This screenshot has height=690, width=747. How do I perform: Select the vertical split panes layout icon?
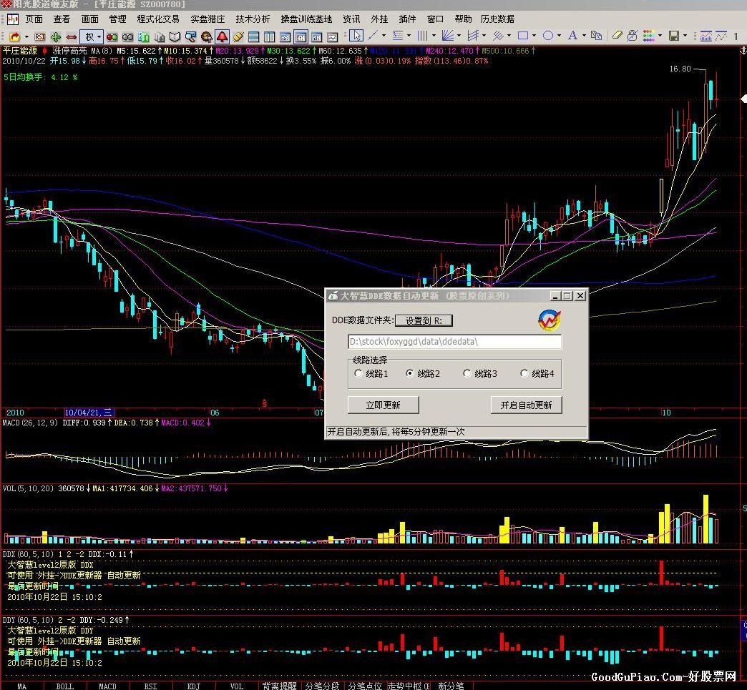270,36
